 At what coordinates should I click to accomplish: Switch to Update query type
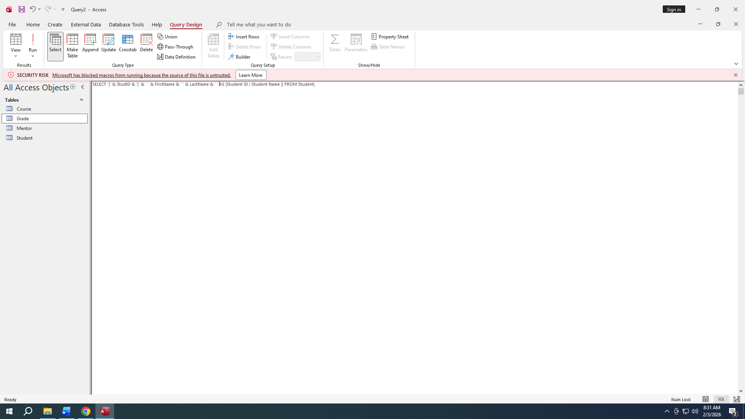click(x=109, y=43)
